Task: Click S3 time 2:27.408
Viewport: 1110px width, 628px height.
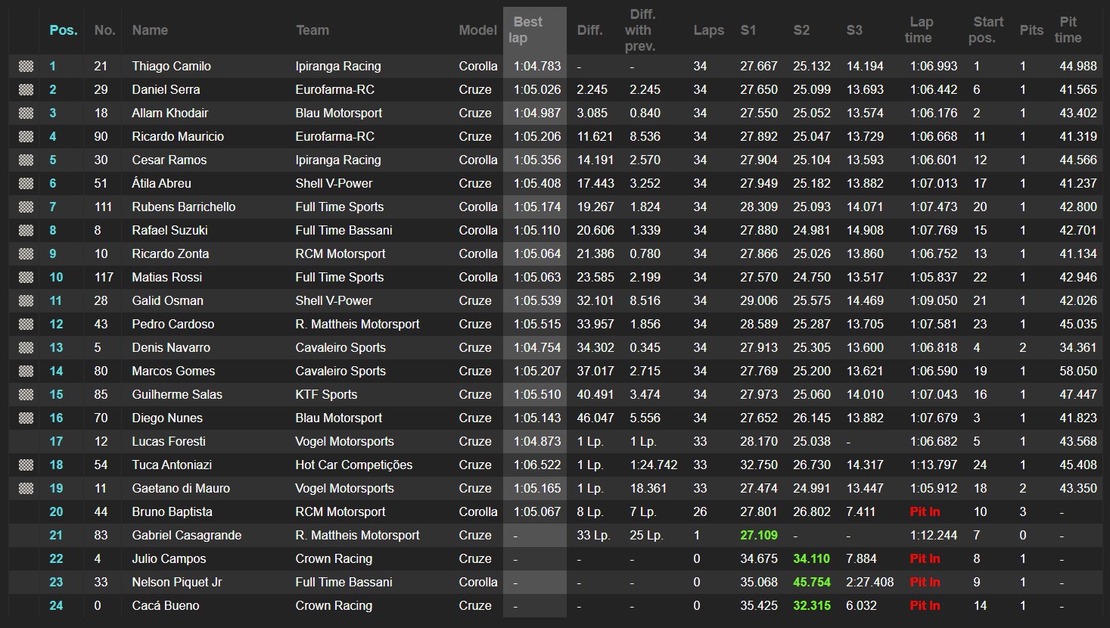Action: click(870, 583)
